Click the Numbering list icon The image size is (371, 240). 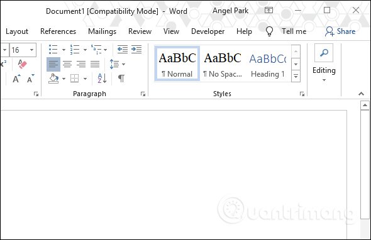[75, 50]
